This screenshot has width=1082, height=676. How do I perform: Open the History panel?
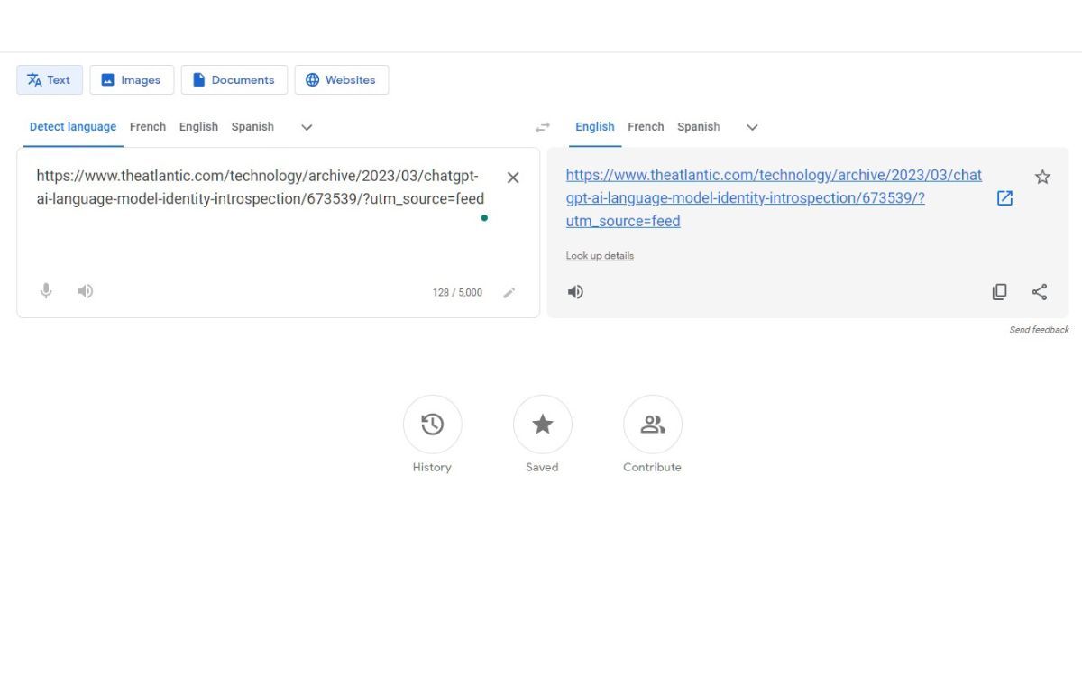click(x=432, y=424)
